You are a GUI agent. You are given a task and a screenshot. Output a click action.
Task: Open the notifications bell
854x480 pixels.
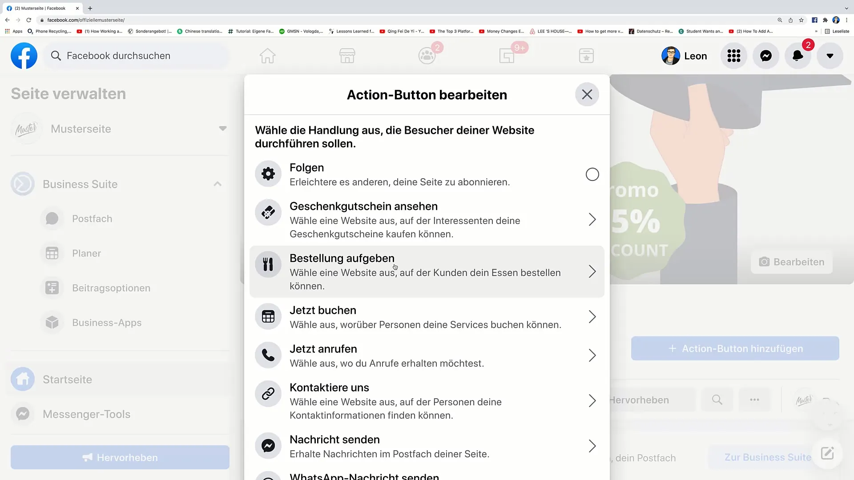pyautogui.click(x=798, y=56)
